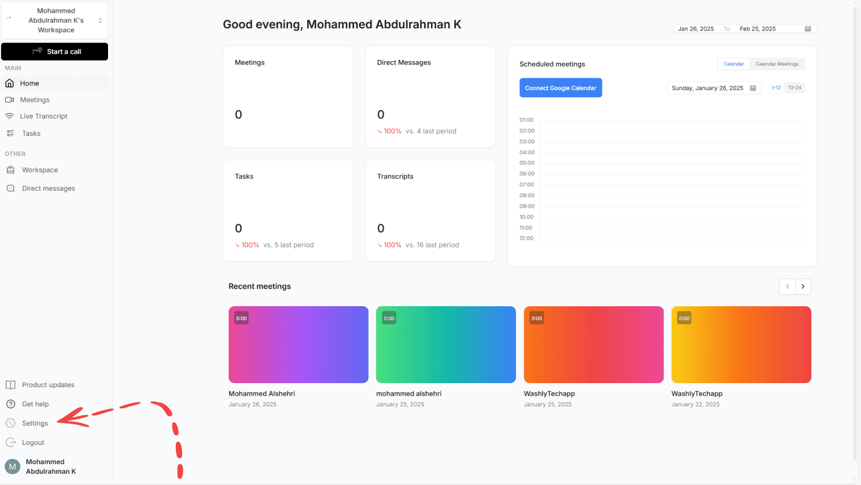Image resolution: width=861 pixels, height=485 pixels.
Task: Toggle the 13-24 hour range view
Action: [795, 88]
